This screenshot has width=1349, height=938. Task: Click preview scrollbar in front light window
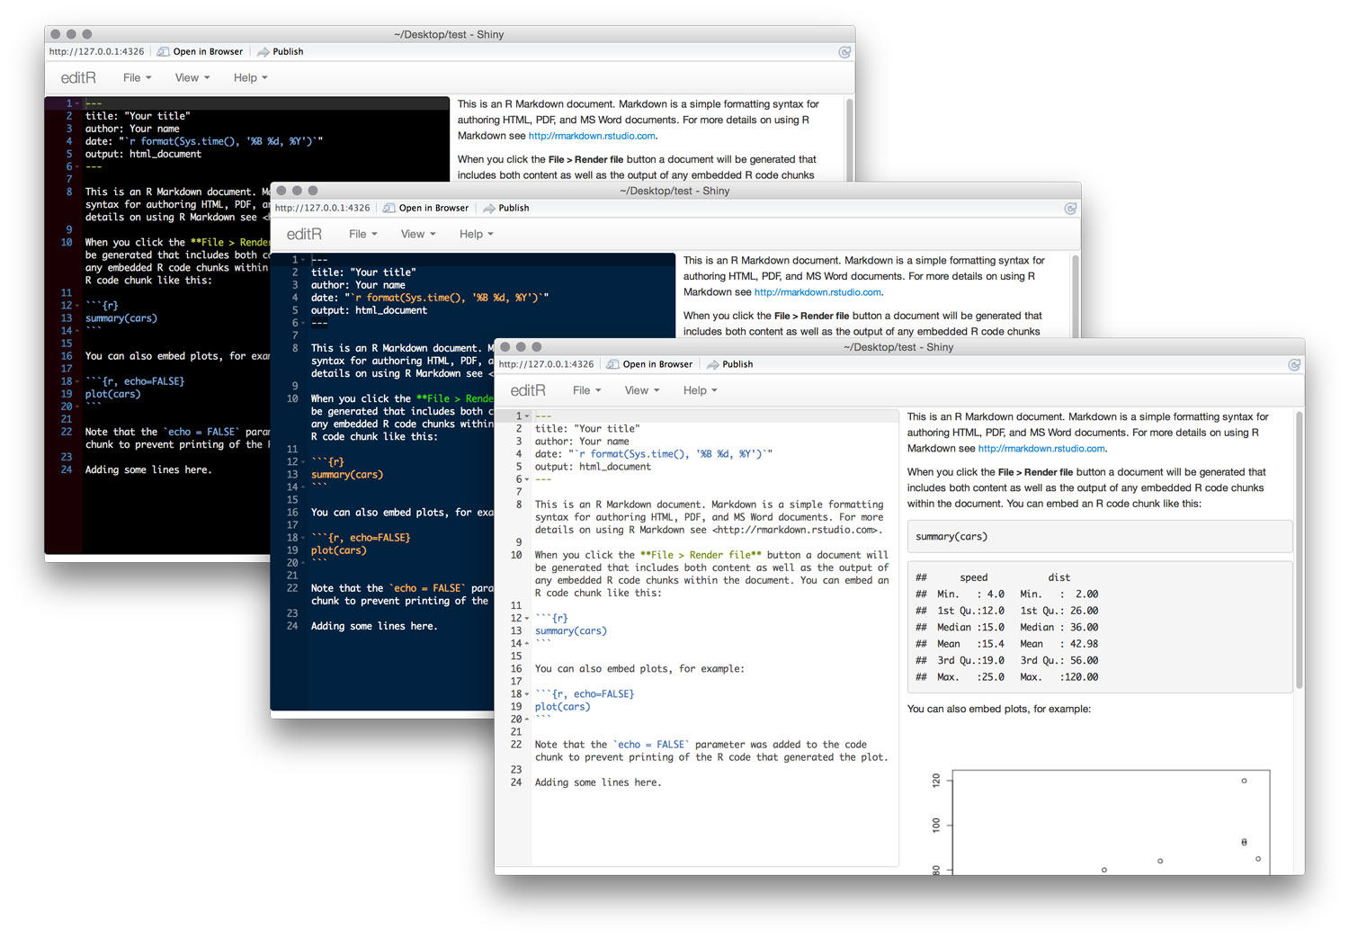[x=1299, y=550]
